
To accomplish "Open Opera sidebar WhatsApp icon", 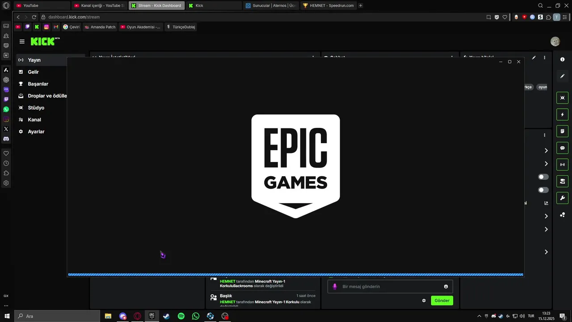I will coord(6,109).
